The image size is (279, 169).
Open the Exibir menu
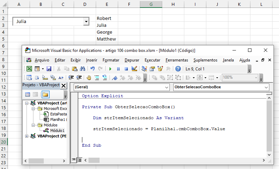pyautogui.click(x=76, y=60)
